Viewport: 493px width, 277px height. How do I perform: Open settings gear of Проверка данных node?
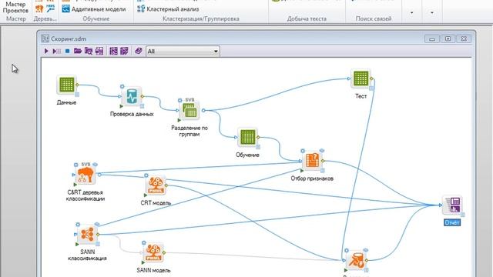tap(122, 86)
